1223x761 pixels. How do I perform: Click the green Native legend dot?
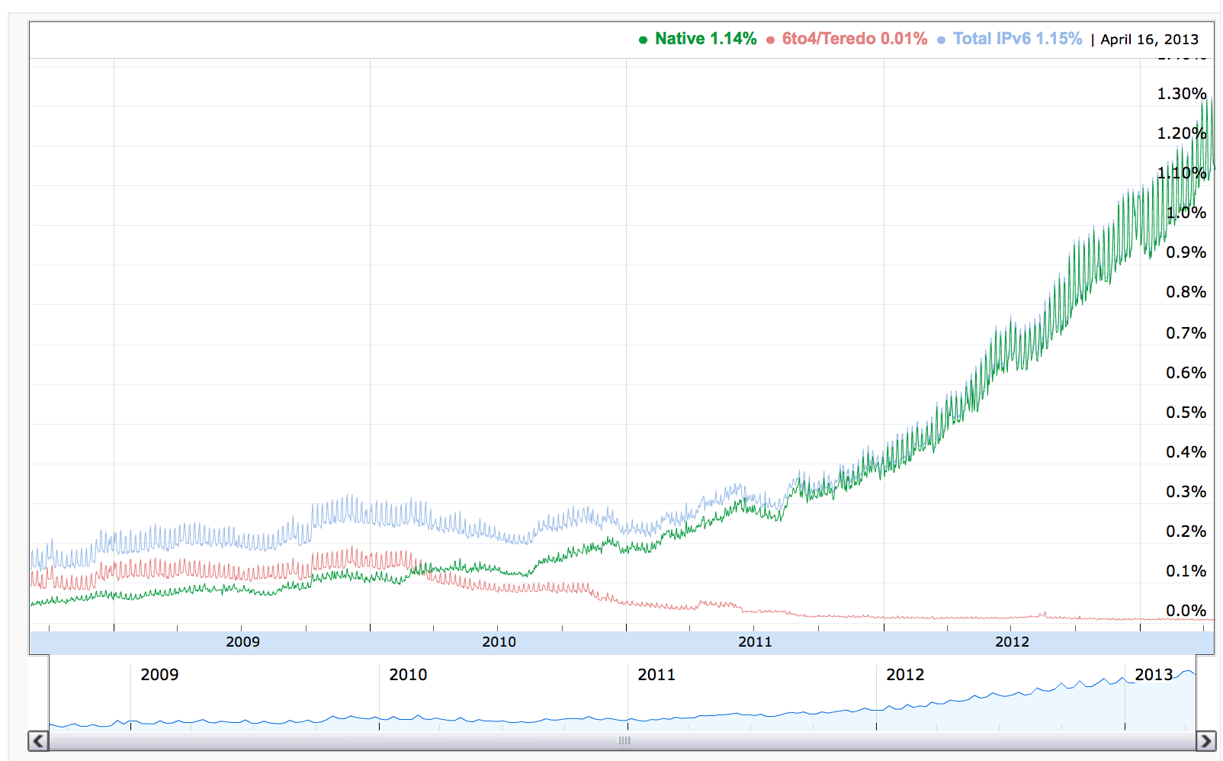click(643, 40)
